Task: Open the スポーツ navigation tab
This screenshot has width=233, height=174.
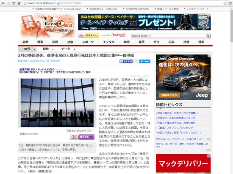Action: 88,42
